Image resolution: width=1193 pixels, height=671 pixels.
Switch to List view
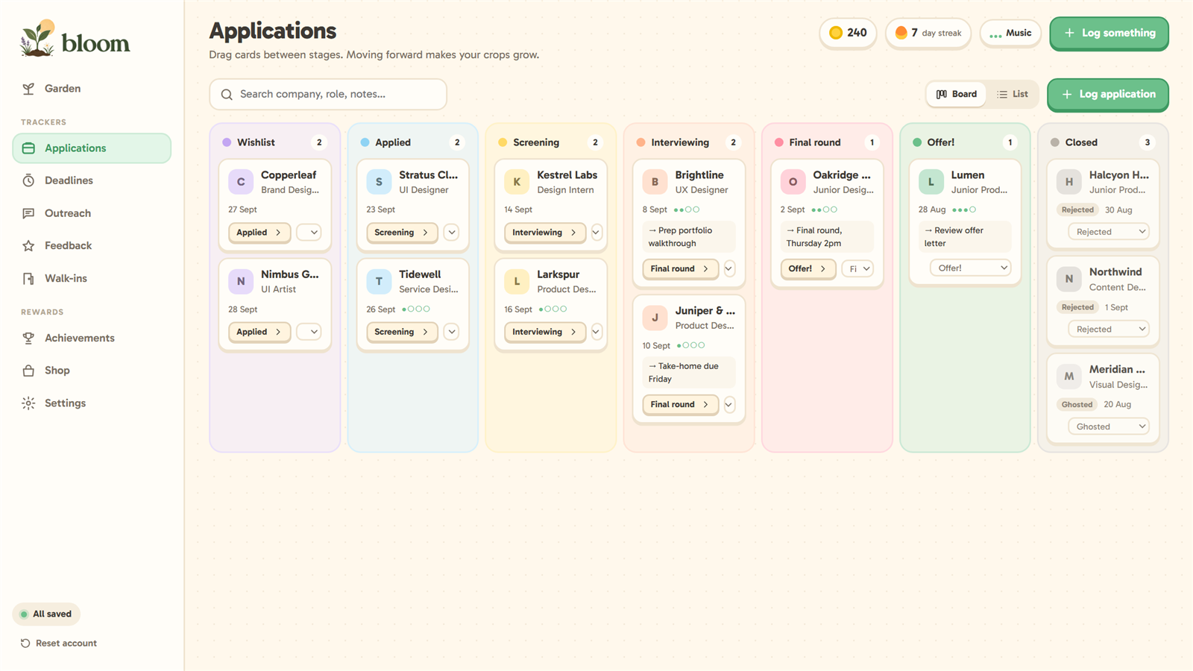pos(1012,94)
